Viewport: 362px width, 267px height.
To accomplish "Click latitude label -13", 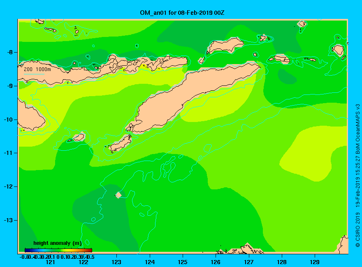I will coord(8,220).
